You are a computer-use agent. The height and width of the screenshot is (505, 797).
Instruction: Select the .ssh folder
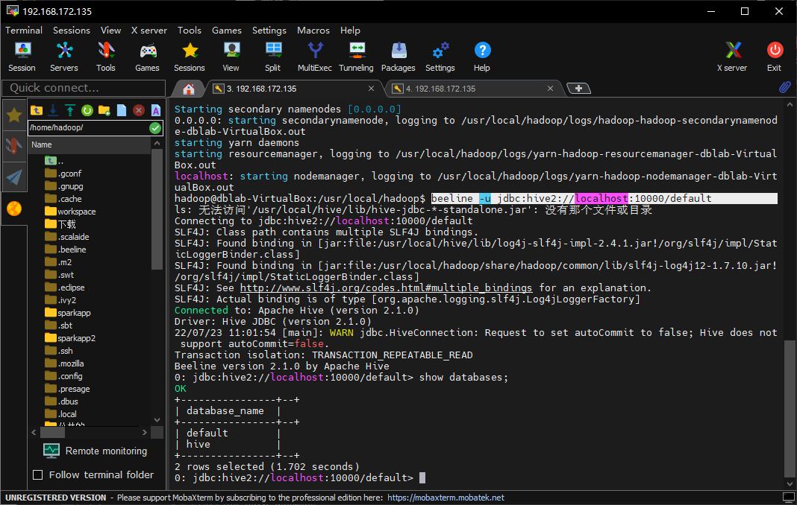(x=59, y=351)
